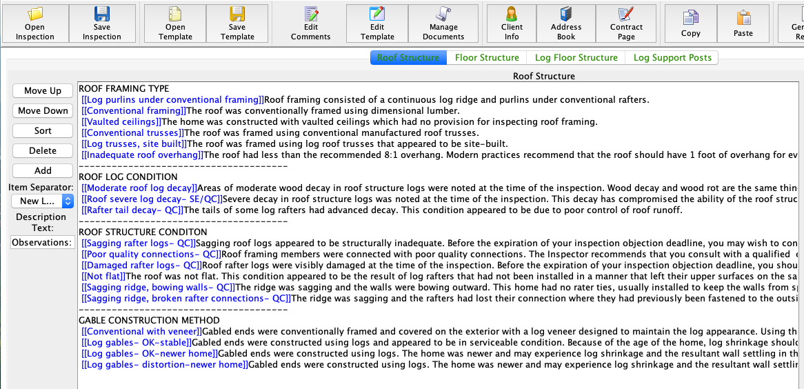Open the Address Book
This screenshot has height=389, width=804.
point(566,23)
